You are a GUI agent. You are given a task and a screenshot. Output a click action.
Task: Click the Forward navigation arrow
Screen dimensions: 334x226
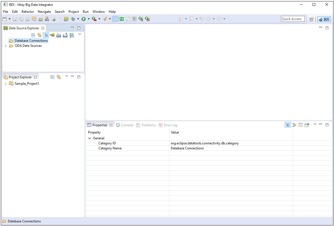(x=219, y=19)
